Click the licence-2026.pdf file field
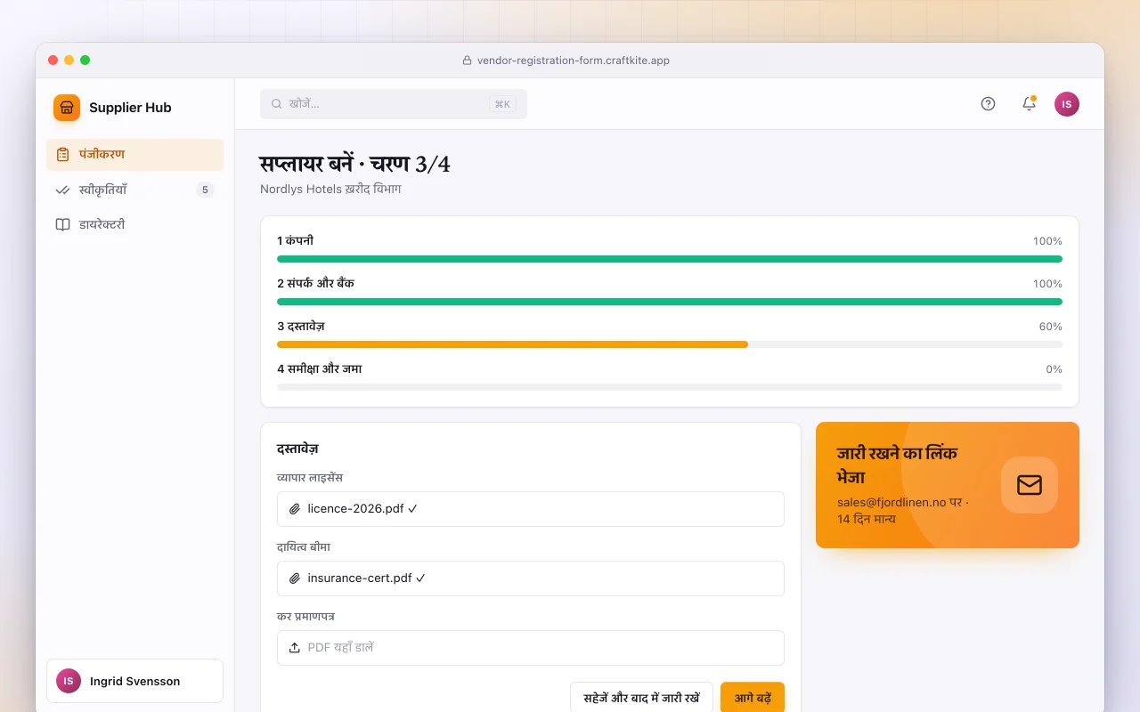This screenshot has width=1140, height=712. click(x=531, y=509)
